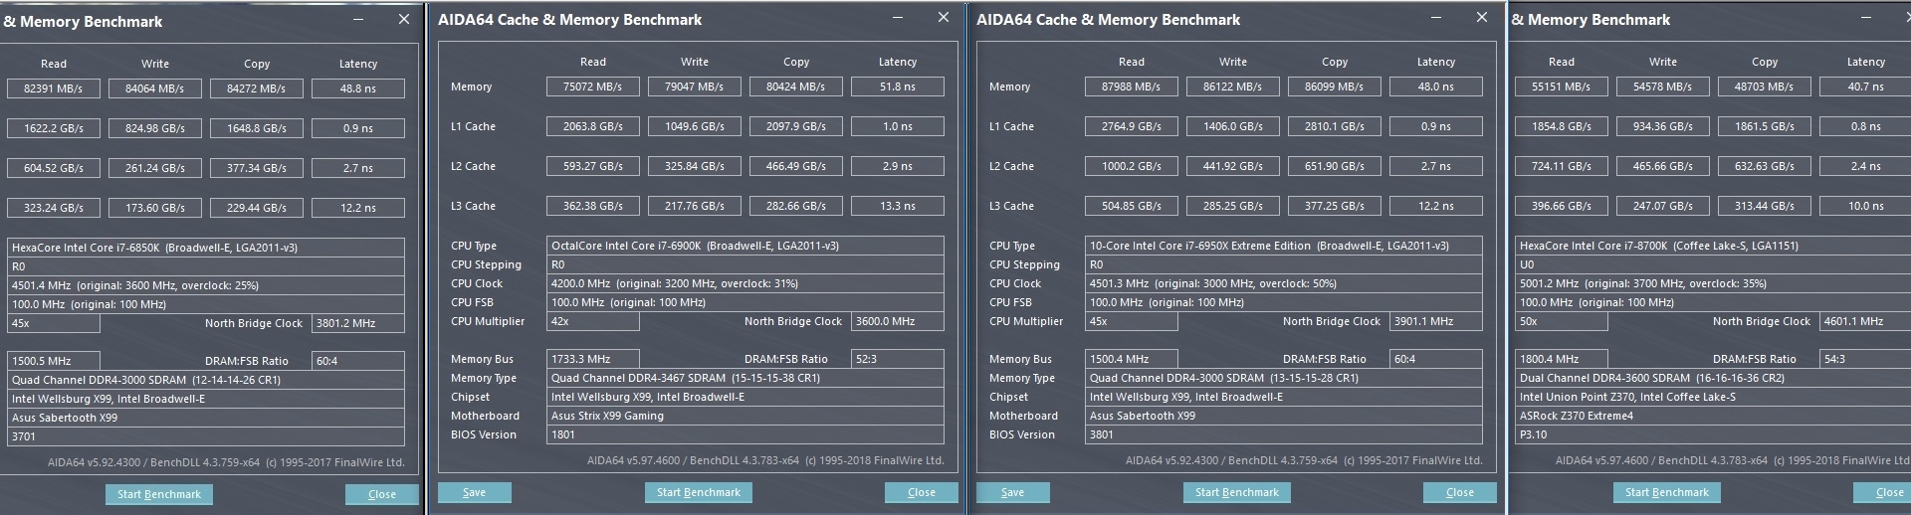This screenshot has width=1911, height=515.
Task: Minimize the i7-6950X Extreme Edition window
Action: (1436, 18)
